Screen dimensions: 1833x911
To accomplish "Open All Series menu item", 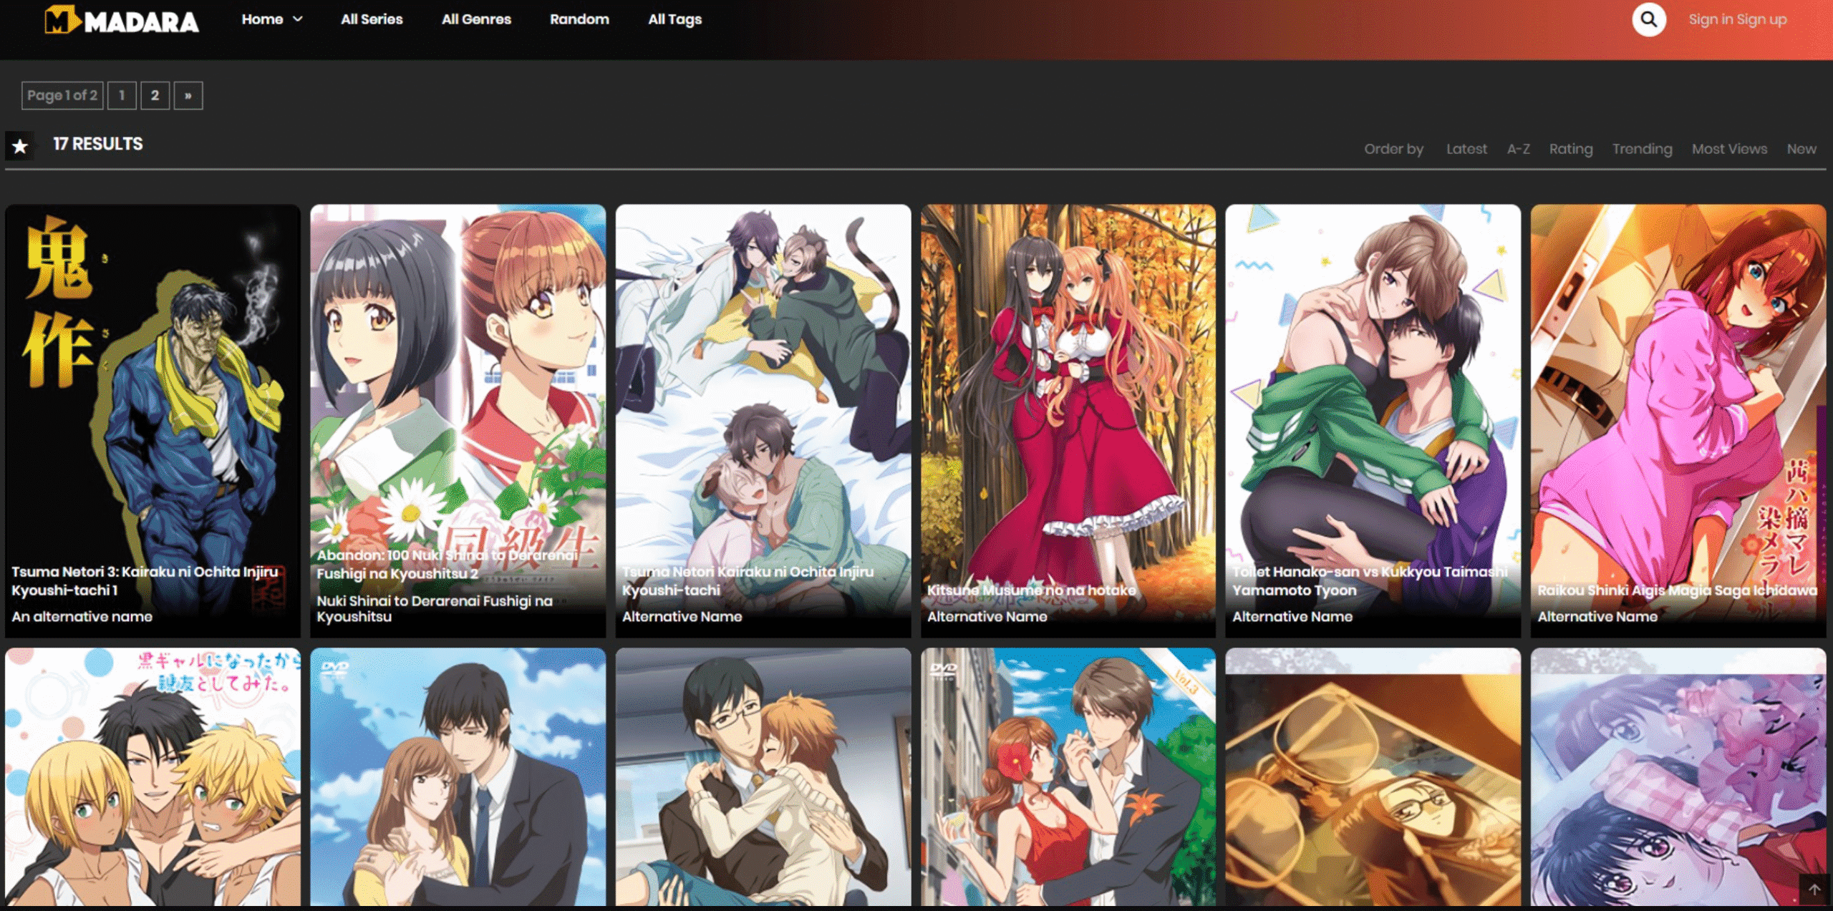I will point(371,19).
